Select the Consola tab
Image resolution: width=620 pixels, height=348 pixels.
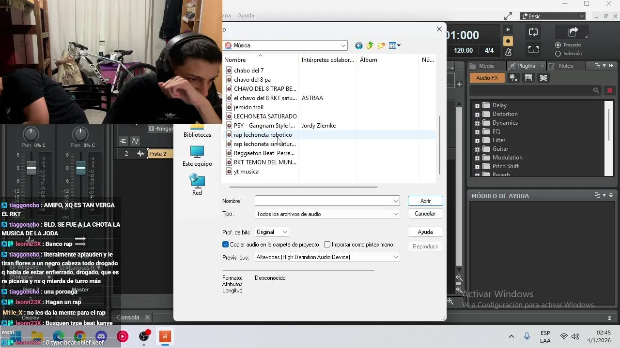128,318
